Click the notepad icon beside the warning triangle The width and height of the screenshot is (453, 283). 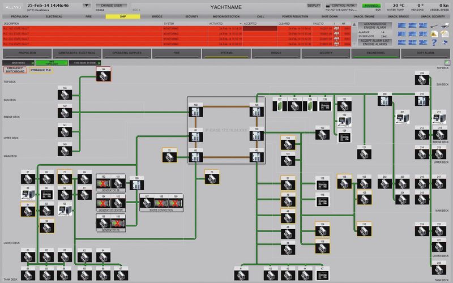click(445, 34)
